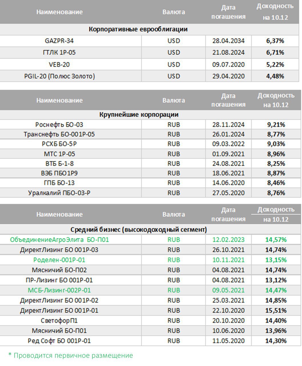This screenshot has height=366, width=302.
Task: Select the МТС 1Р-05 bond name
Action: (59, 154)
